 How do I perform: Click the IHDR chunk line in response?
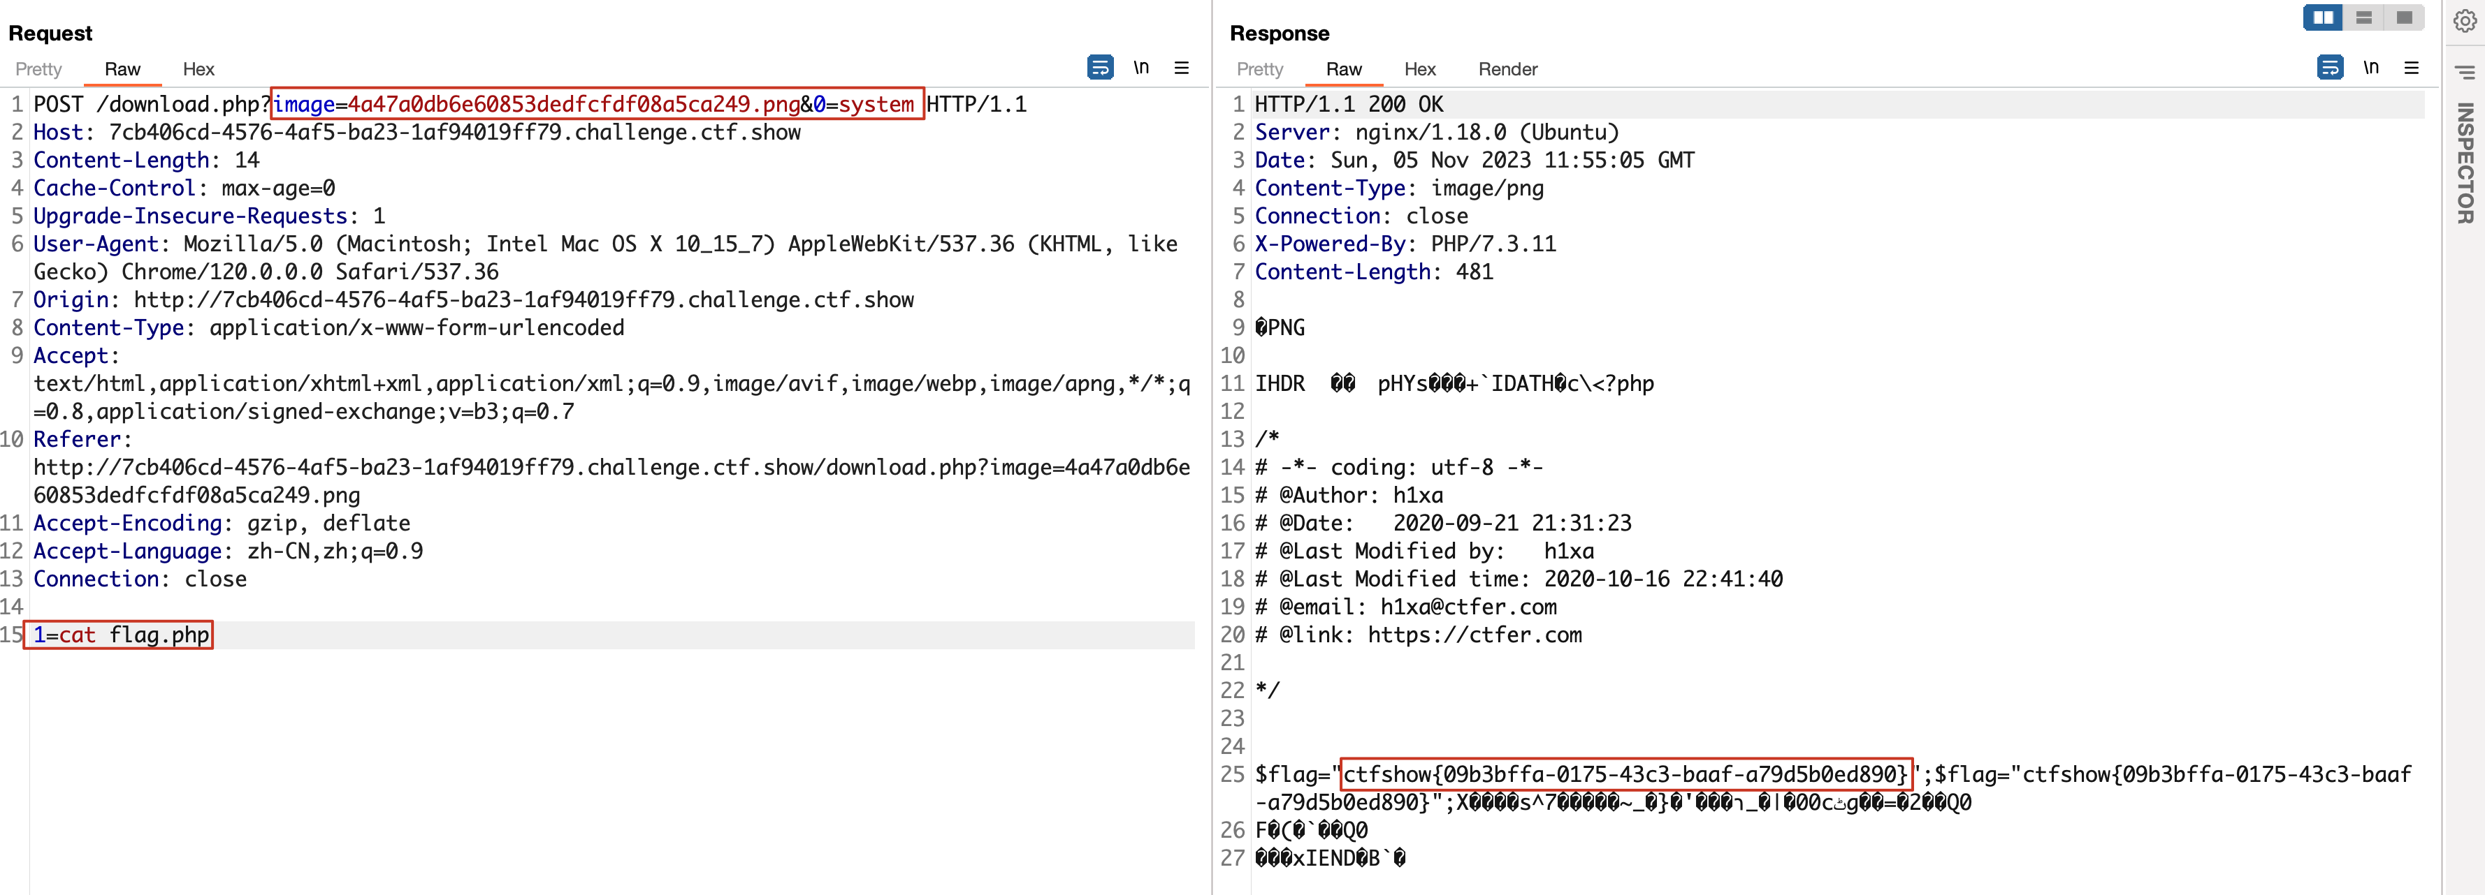(x=1454, y=383)
